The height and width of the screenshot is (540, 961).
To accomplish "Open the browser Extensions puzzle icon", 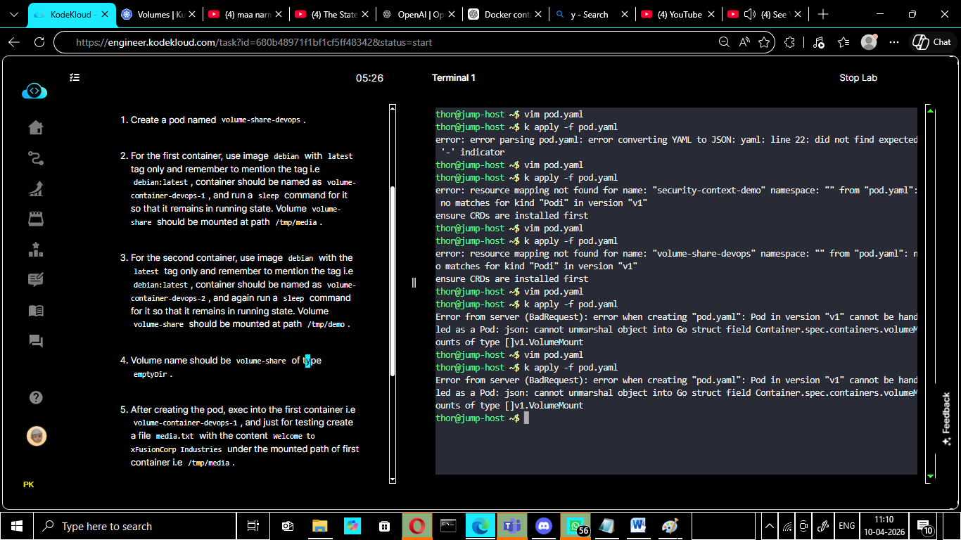I will coord(789,42).
